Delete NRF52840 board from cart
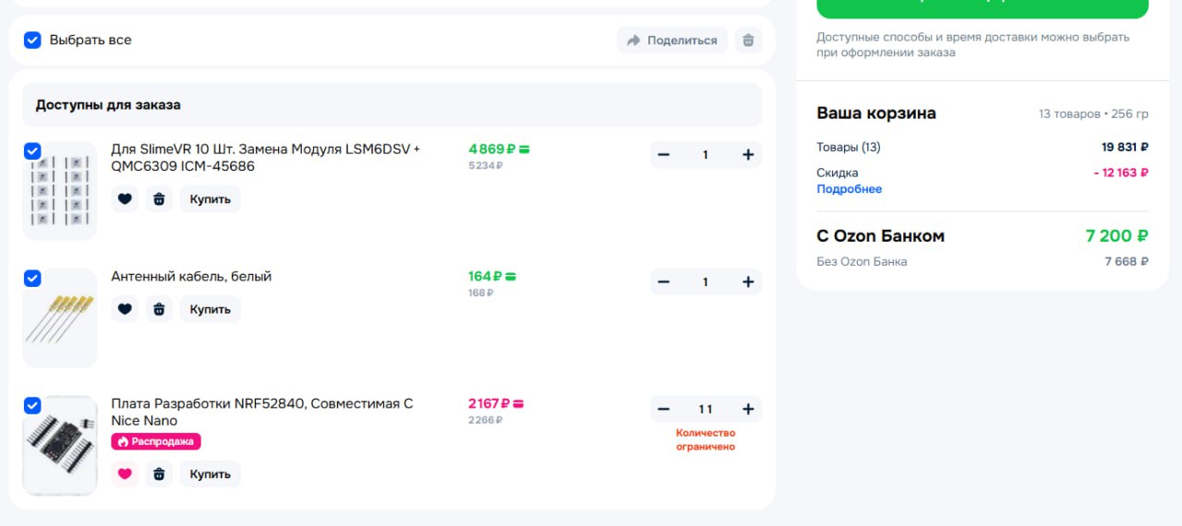This screenshot has width=1182, height=526. coord(159,474)
